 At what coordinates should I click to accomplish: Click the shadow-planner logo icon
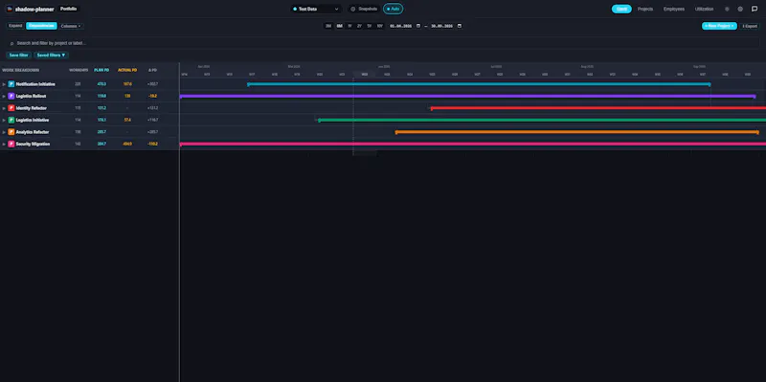click(x=10, y=9)
